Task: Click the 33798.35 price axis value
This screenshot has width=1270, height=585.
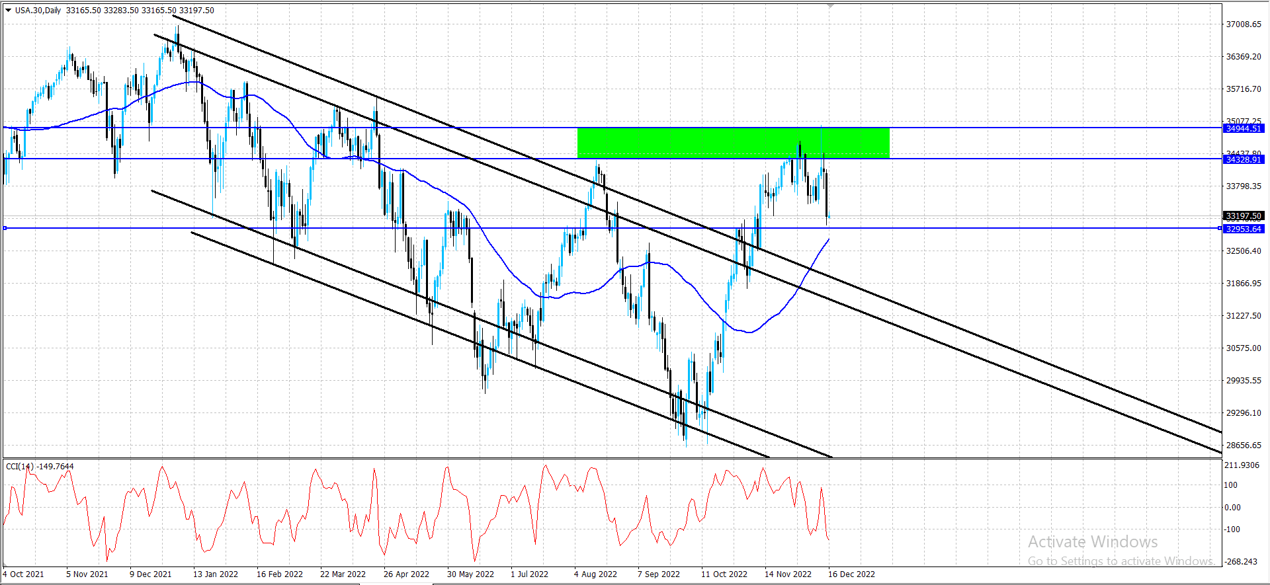Action: (1244, 186)
